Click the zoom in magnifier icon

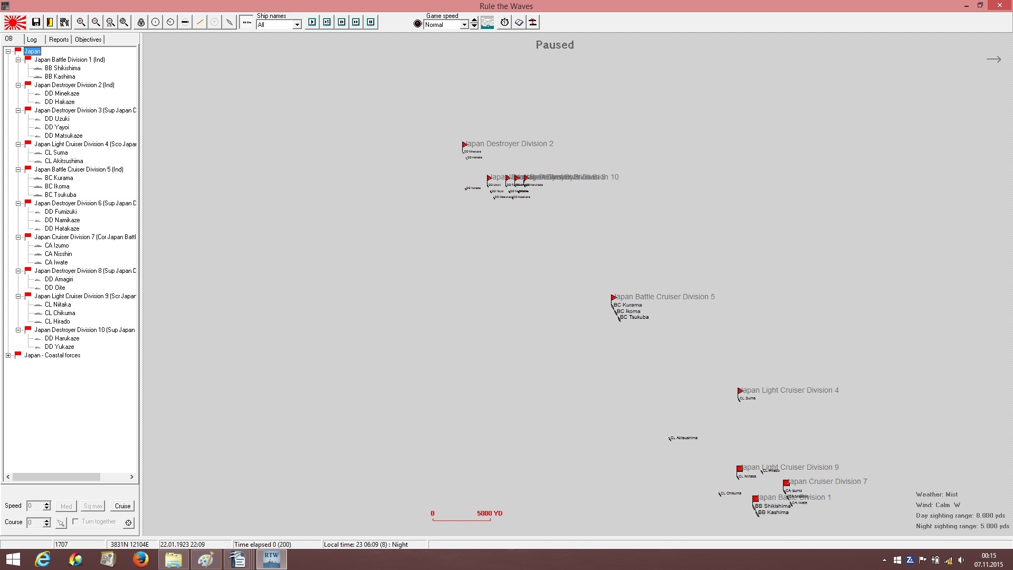[81, 22]
